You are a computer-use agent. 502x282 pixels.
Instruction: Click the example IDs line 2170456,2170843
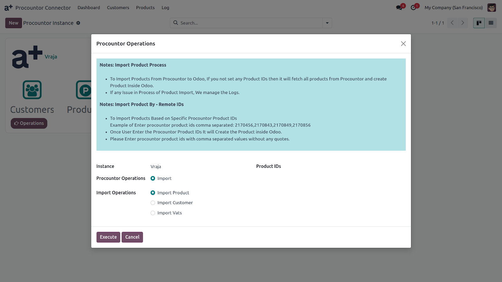pos(210,125)
